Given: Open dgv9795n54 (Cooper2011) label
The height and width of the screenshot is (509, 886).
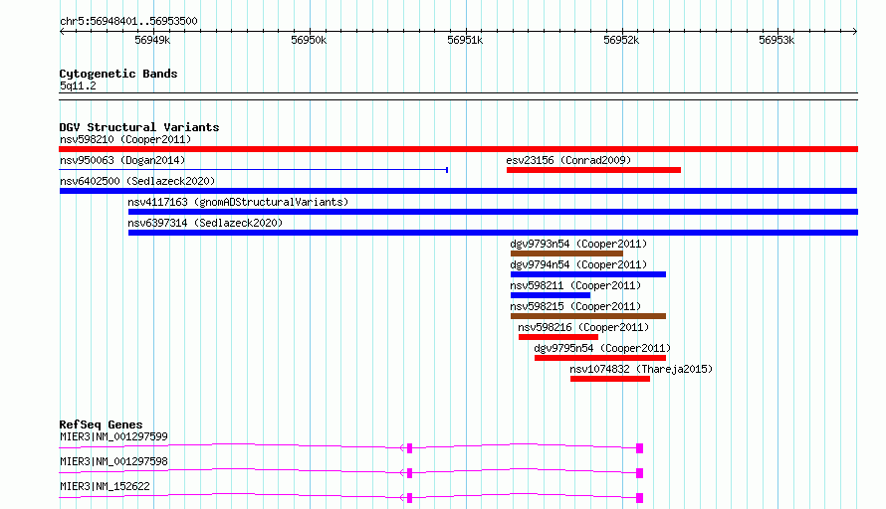Looking at the screenshot, I should point(602,348).
